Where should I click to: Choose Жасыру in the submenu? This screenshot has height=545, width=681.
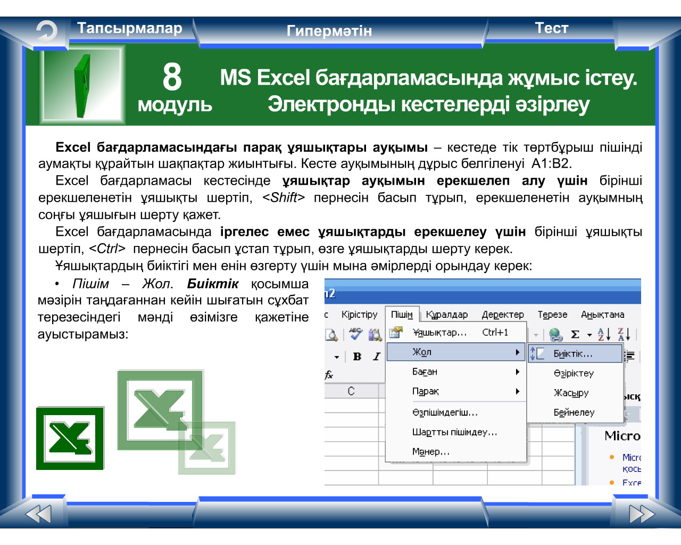pos(575,393)
